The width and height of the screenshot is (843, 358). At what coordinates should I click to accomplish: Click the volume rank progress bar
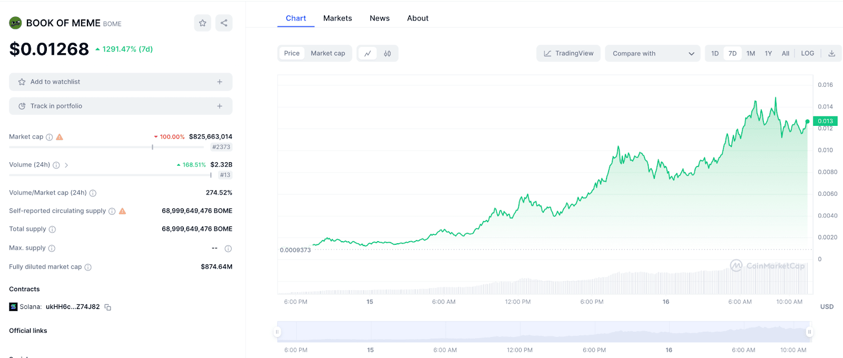coord(110,175)
